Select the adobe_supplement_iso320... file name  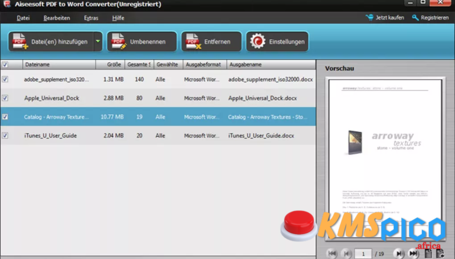(x=57, y=79)
